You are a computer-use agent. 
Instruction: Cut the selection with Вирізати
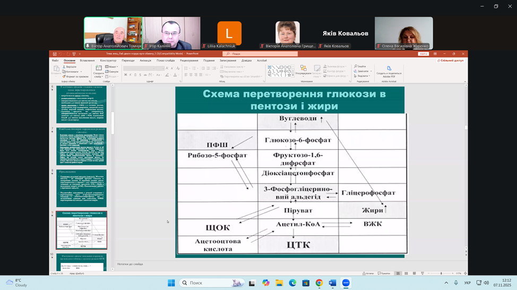(x=70, y=67)
